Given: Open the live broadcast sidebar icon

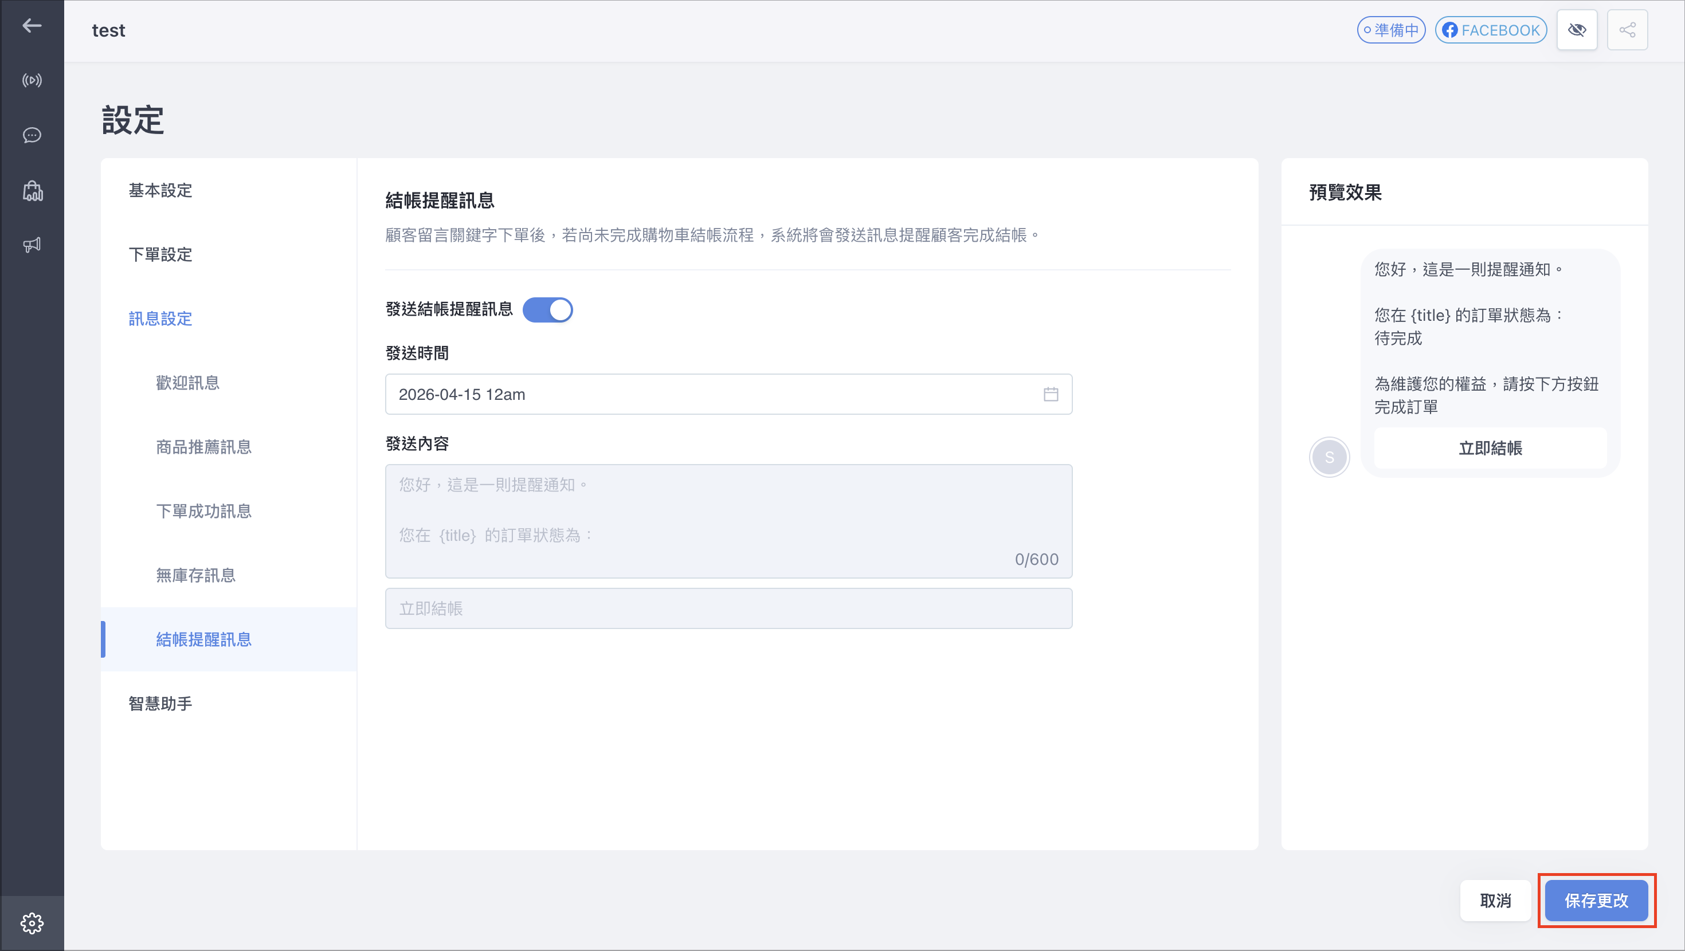Looking at the screenshot, I should click(x=32, y=80).
